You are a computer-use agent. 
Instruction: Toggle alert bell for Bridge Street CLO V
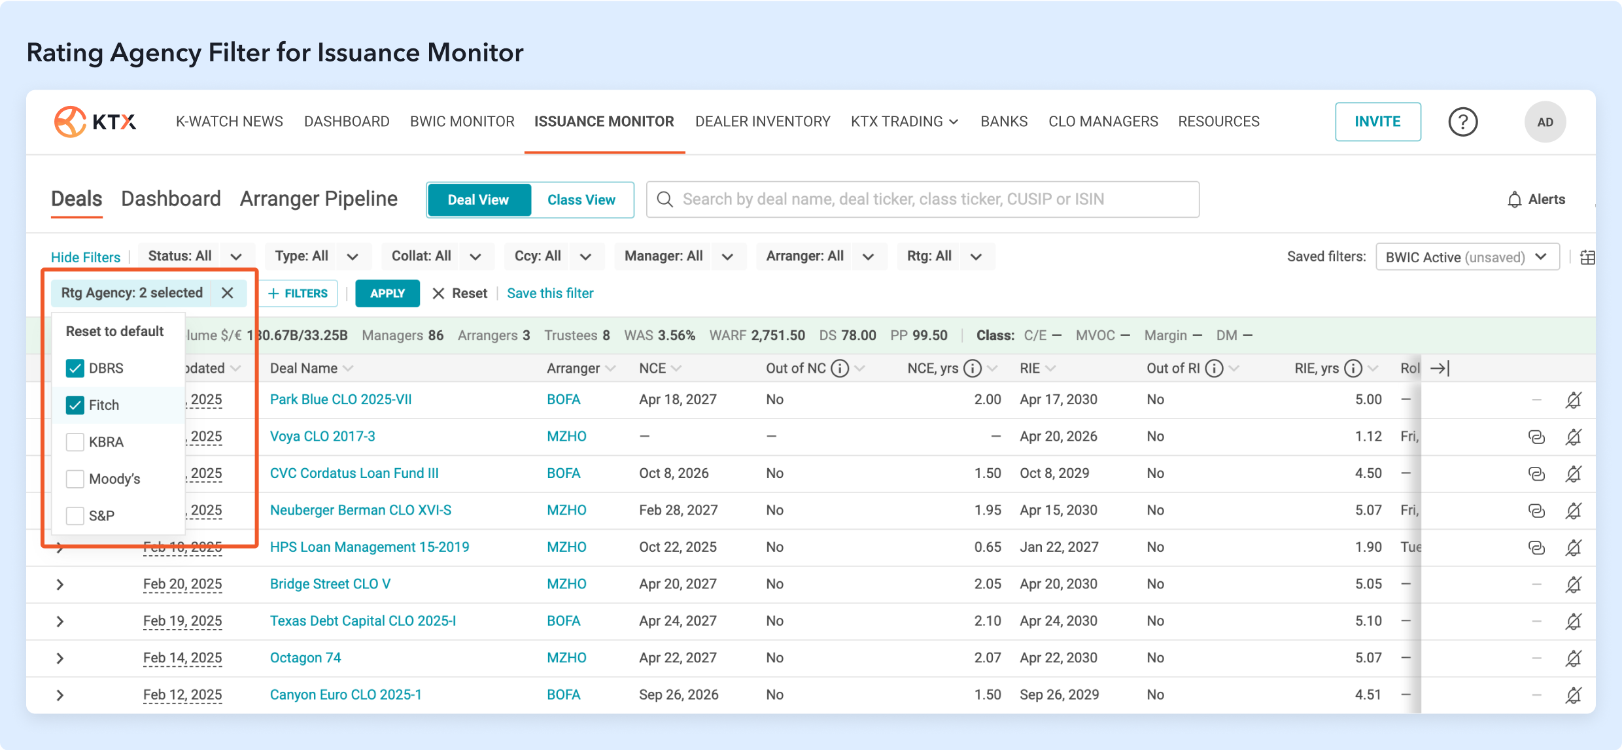(1574, 584)
